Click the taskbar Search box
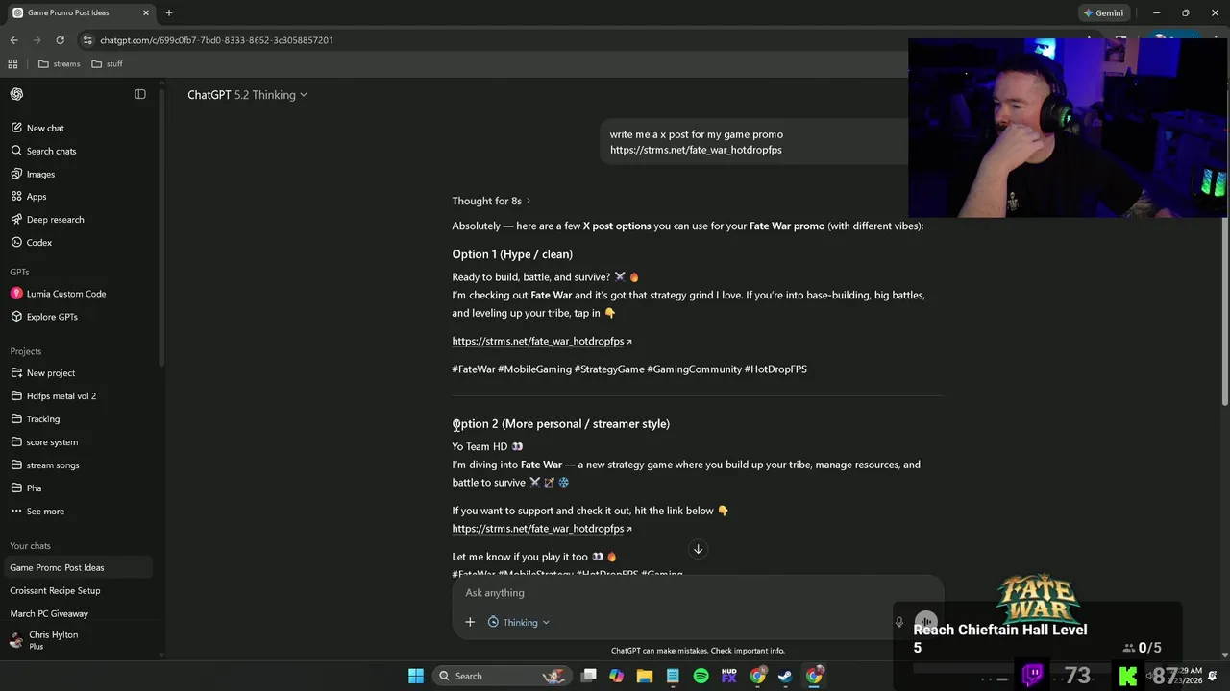The width and height of the screenshot is (1230, 691). 504,676
